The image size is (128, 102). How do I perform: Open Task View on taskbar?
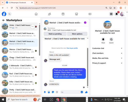(x=45, y=99)
